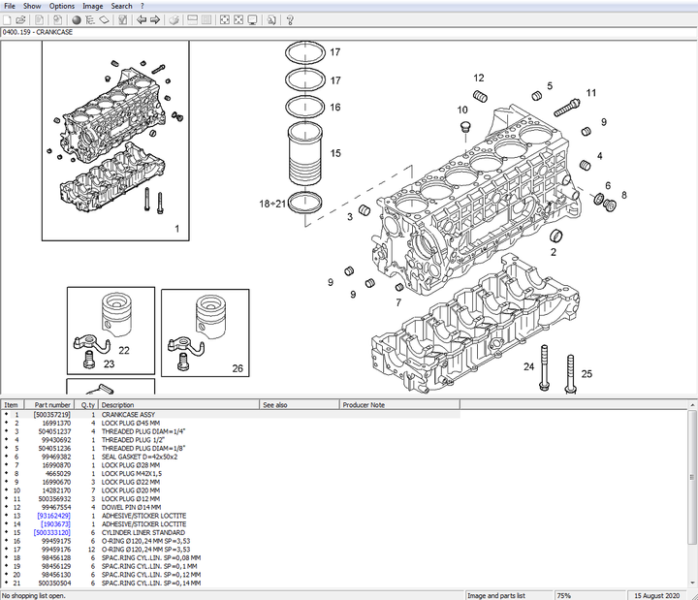Click callout 24 beside the long bolt
The width and height of the screenshot is (698, 600).
(x=529, y=366)
